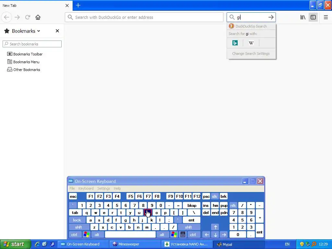This screenshot has height=249, width=332.
Task: Click the left Windows logo key
Action: (x=86, y=235)
